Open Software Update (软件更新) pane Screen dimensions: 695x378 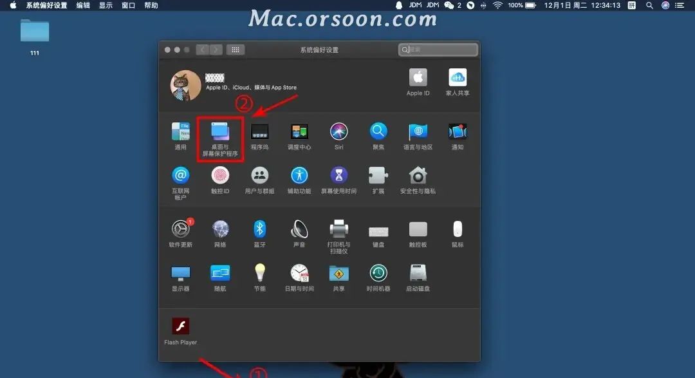180,229
